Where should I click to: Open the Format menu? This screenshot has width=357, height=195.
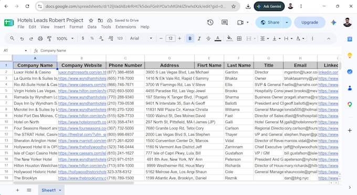pos(76,27)
